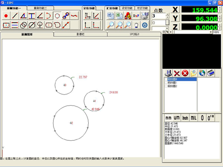Screen dimensions: 223x167
Task: Check the third circle item checkbox
Action: [166, 86]
